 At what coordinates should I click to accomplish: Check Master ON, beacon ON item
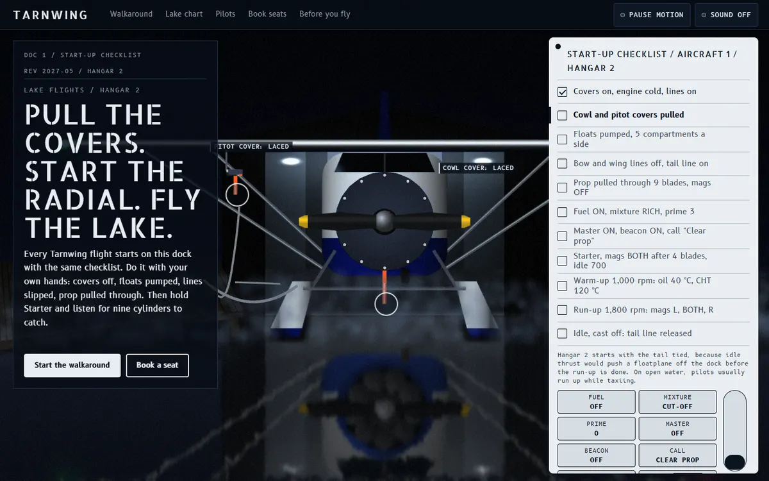click(x=562, y=236)
